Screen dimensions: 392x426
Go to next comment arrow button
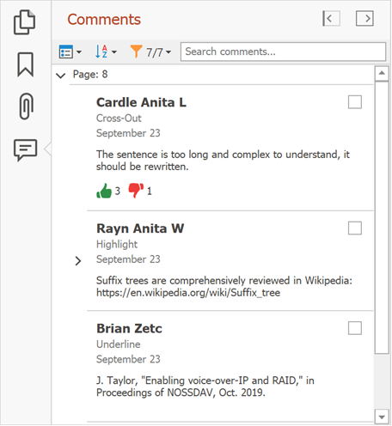click(x=364, y=19)
